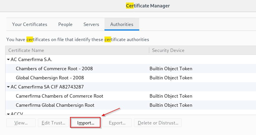Viewport: 256px width, 135px height.
Task: Click the Certificate Name column header
Action: [x=77, y=50]
